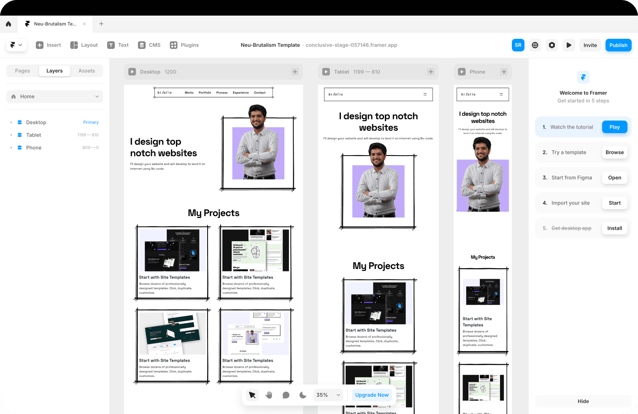Image resolution: width=638 pixels, height=414 pixels.
Task: Toggle dark mode moon icon
Action: click(x=303, y=395)
